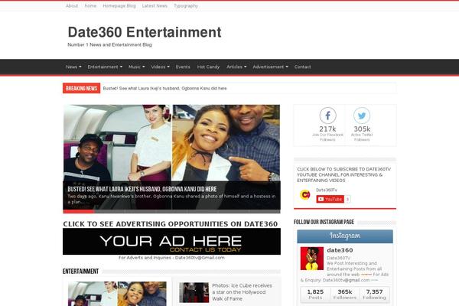Click the 7,357 Following Instagram stat
The width and height of the screenshot is (459, 306).
(374, 295)
